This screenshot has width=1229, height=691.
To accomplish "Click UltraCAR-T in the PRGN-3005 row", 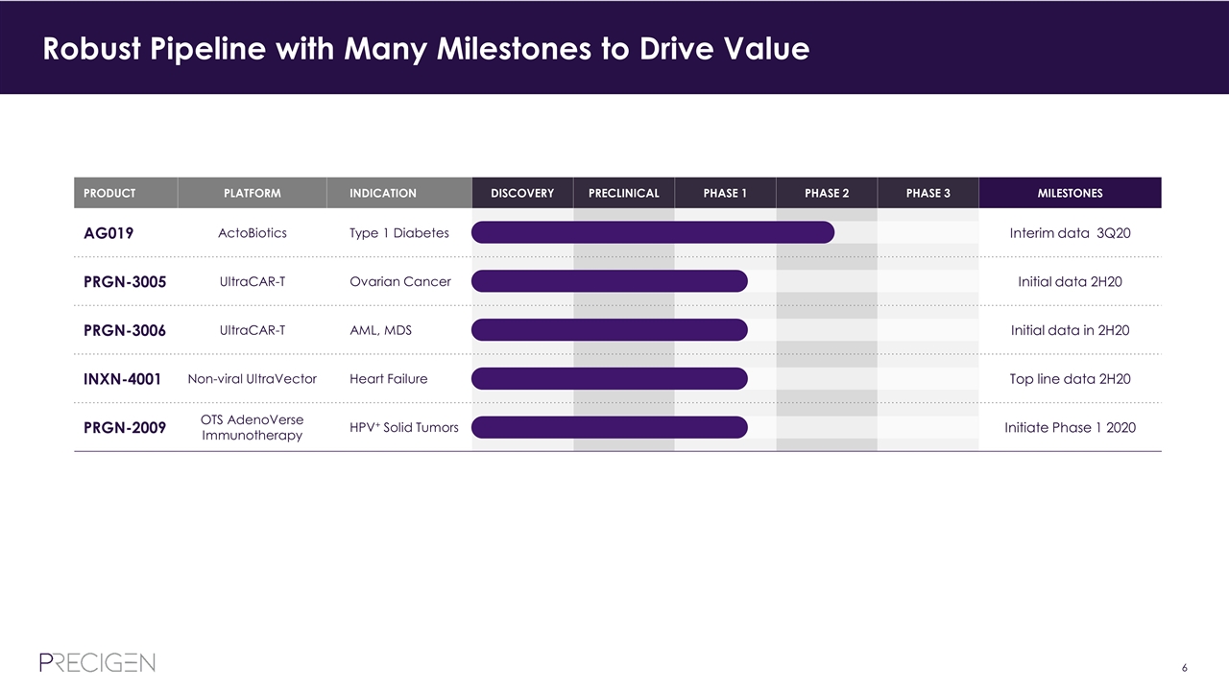I will coord(253,281).
